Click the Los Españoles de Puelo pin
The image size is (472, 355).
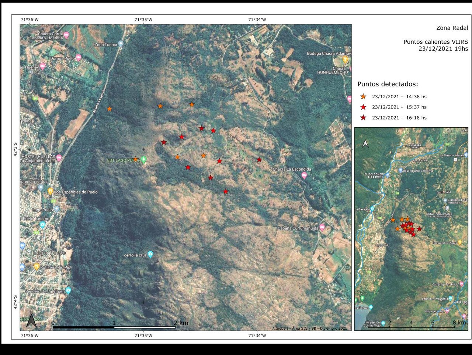pyautogui.click(x=50, y=191)
